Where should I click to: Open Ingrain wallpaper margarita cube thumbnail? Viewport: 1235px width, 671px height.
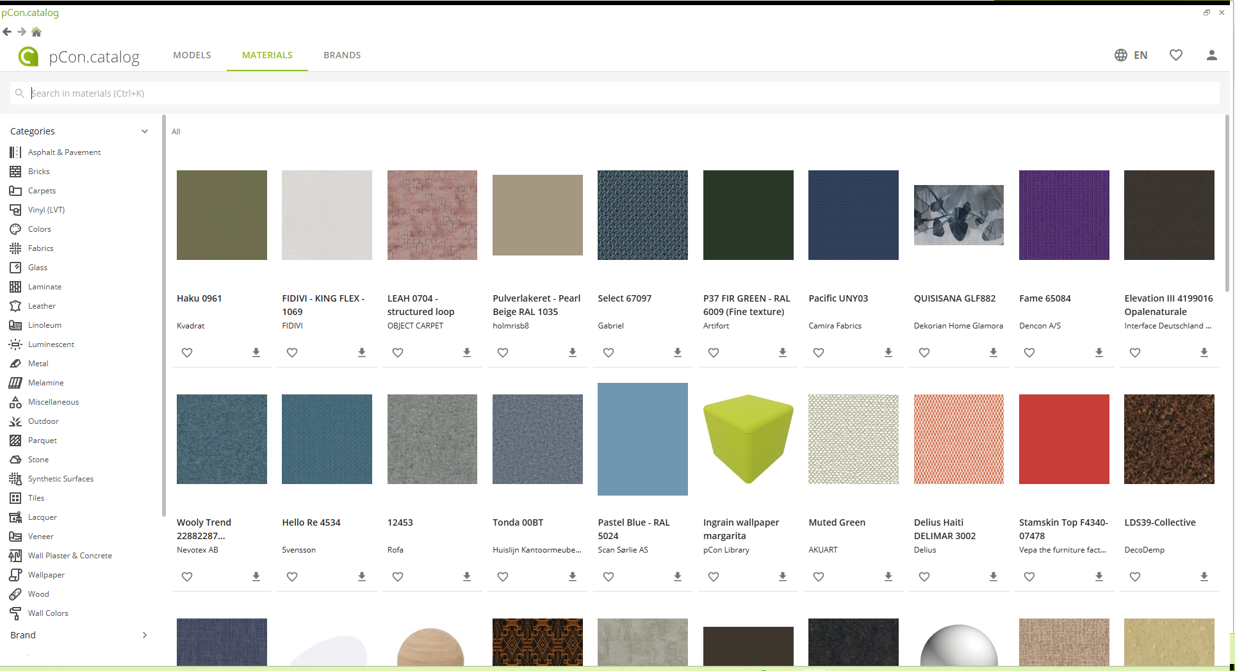pos(748,439)
